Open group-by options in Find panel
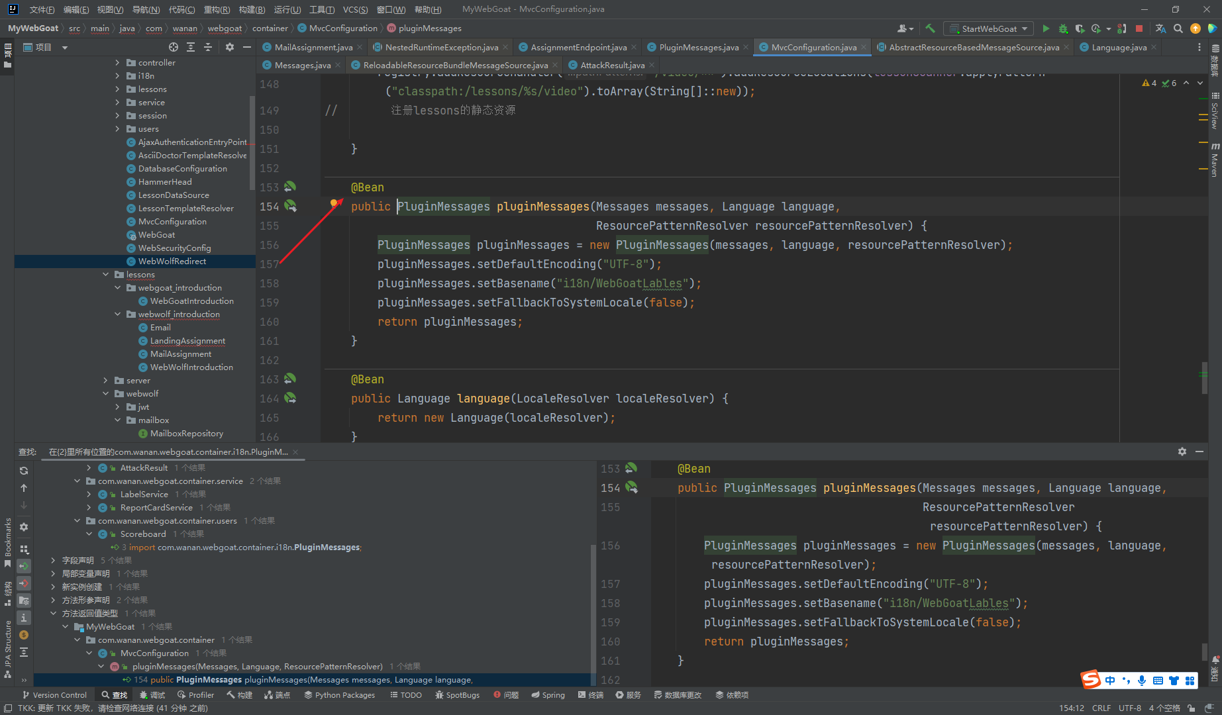This screenshot has height=715, width=1222. pos(24,549)
